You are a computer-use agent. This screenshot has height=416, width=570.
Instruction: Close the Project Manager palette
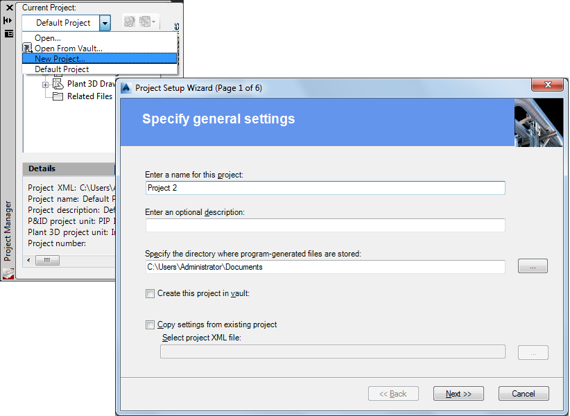(x=10, y=7)
